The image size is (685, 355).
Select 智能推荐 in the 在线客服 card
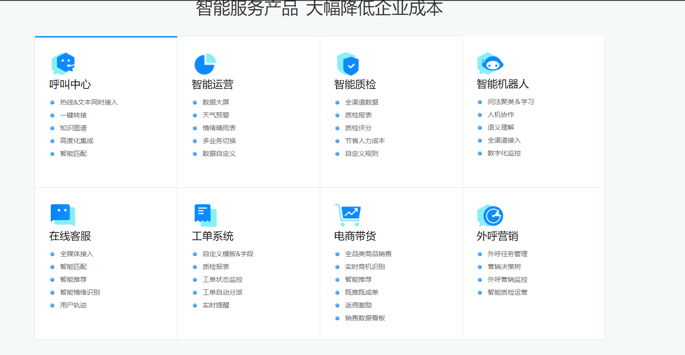[73, 279]
